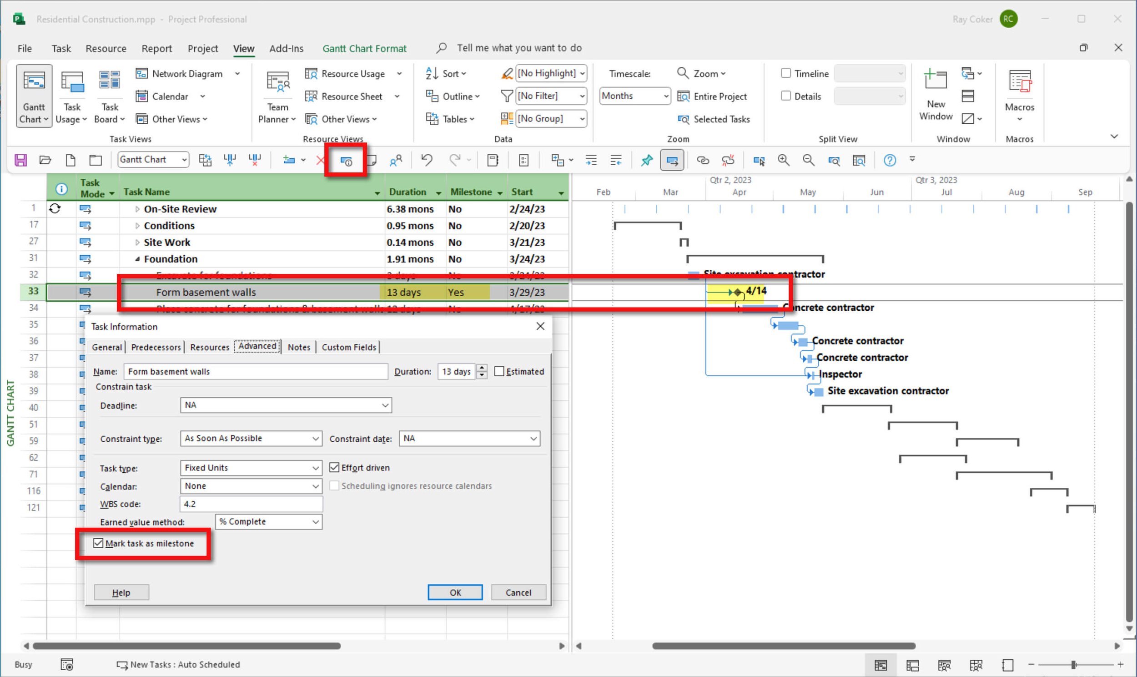Click the Macros button
This screenshot has width=1137, height=677.
point(1019,96)
